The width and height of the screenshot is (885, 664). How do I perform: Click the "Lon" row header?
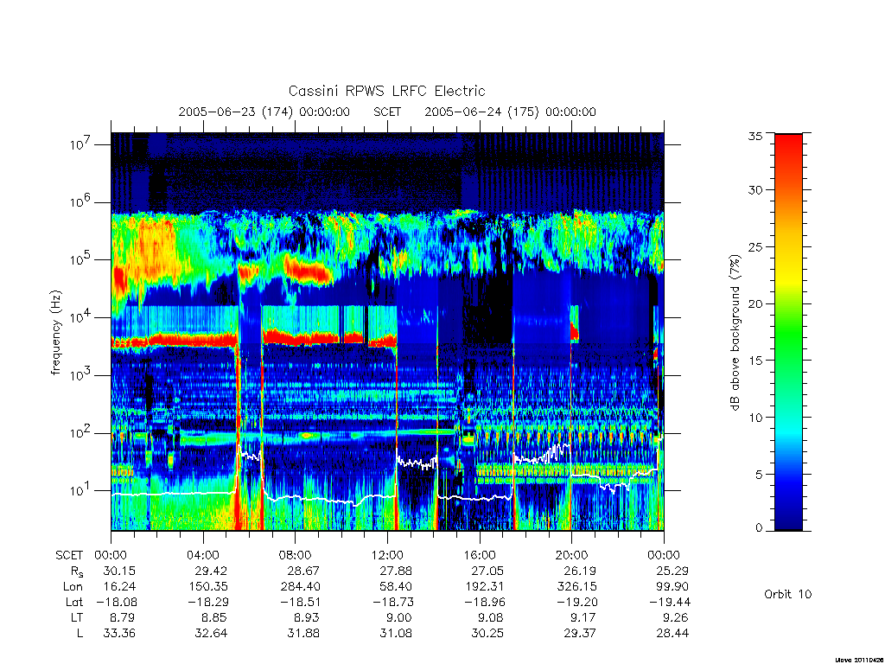[73, 587]
